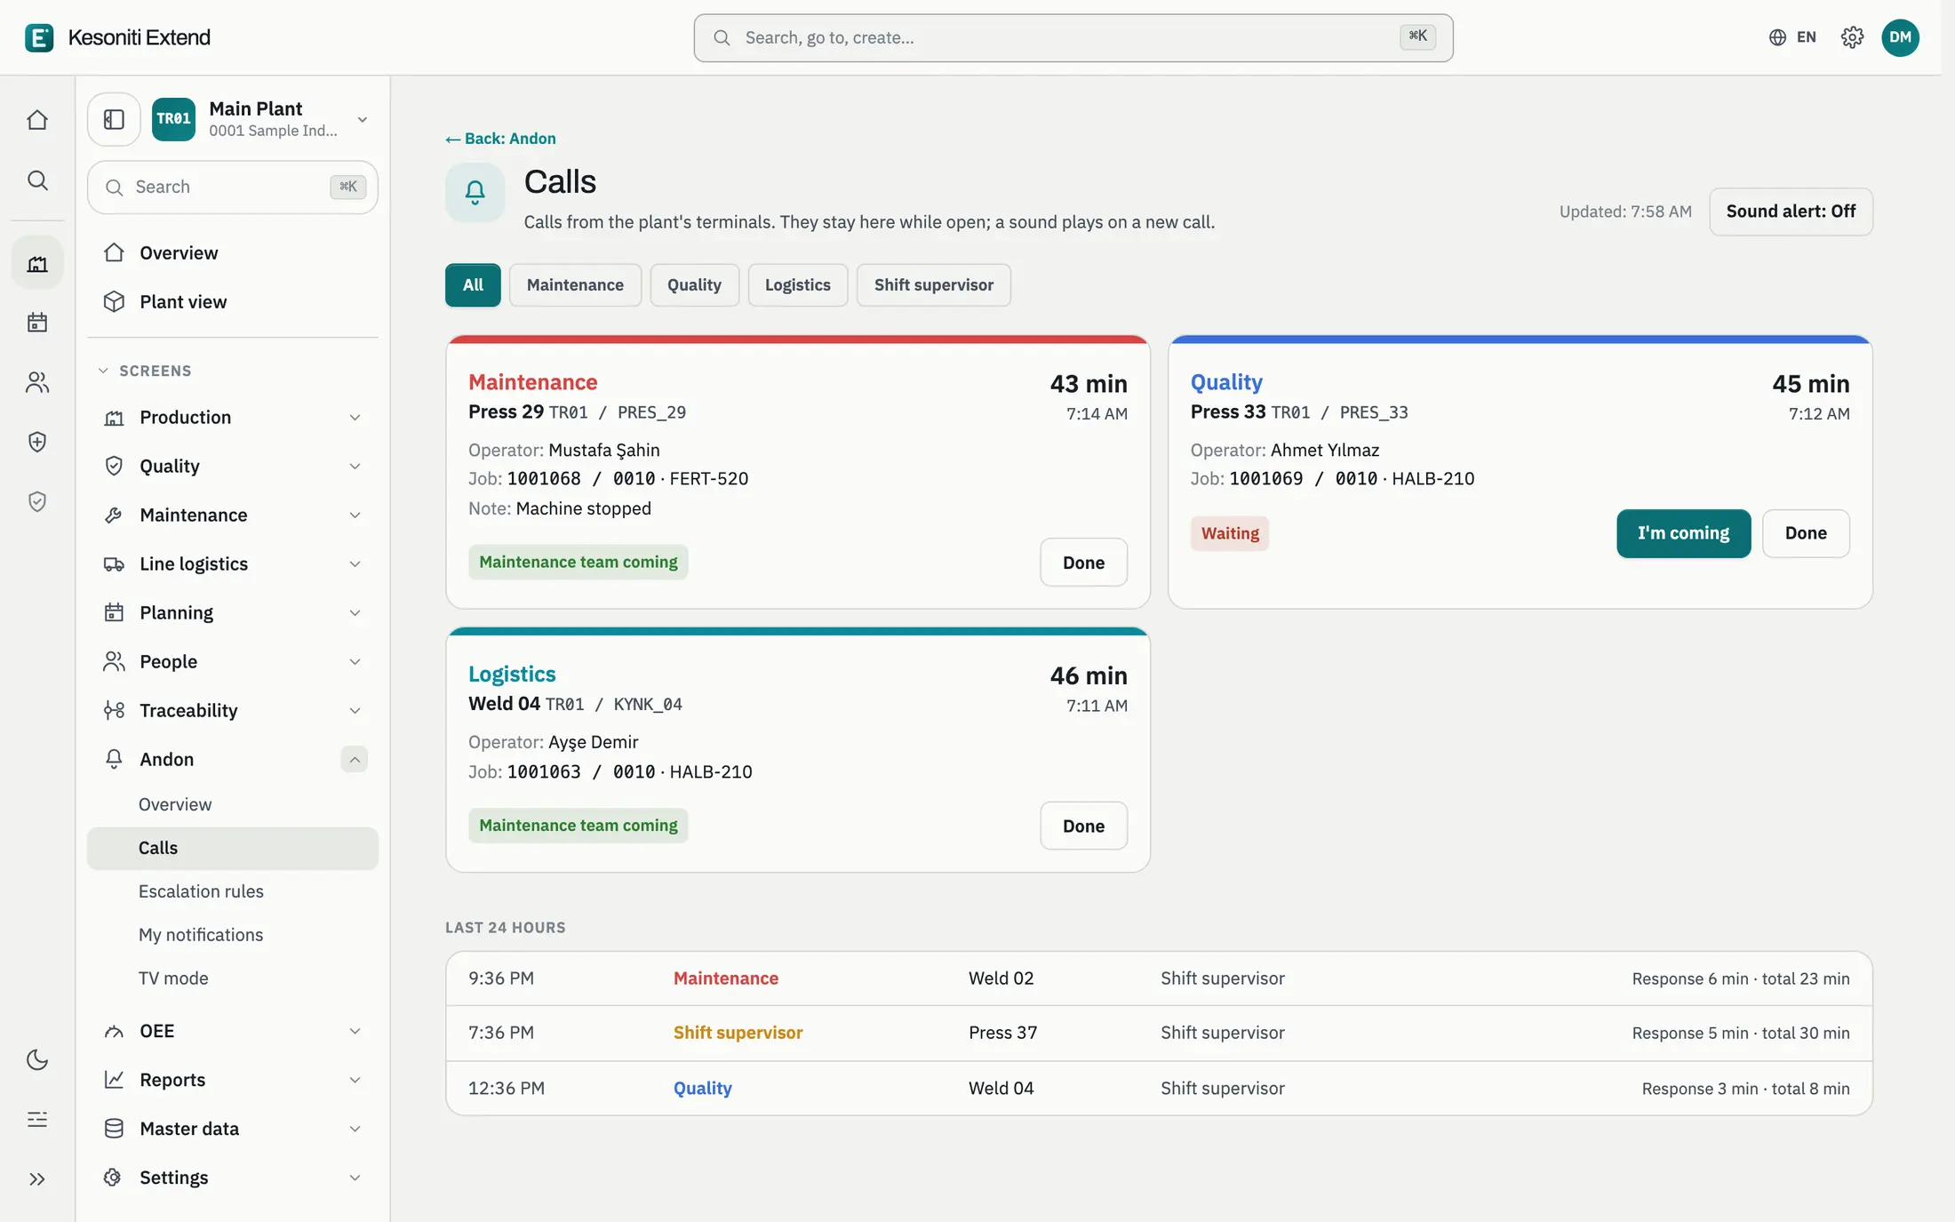Open the home icon in left rail
Image resolution: width=1955 pixels, height=1222 pixels.
pos(37,120)
